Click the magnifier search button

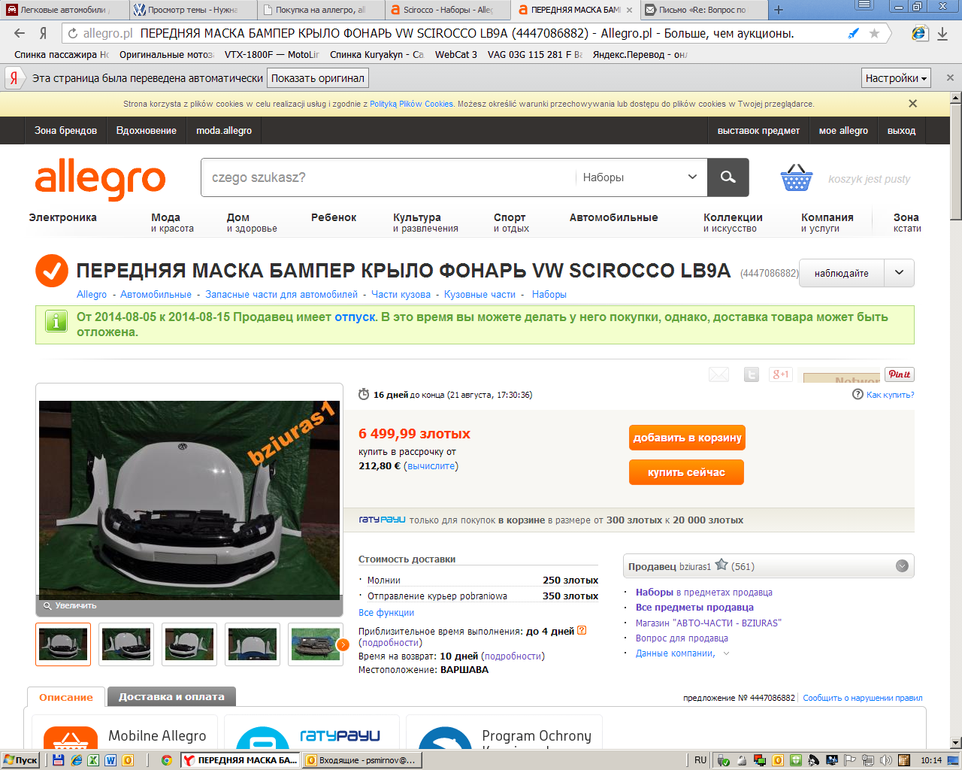[x=728, y=177]
